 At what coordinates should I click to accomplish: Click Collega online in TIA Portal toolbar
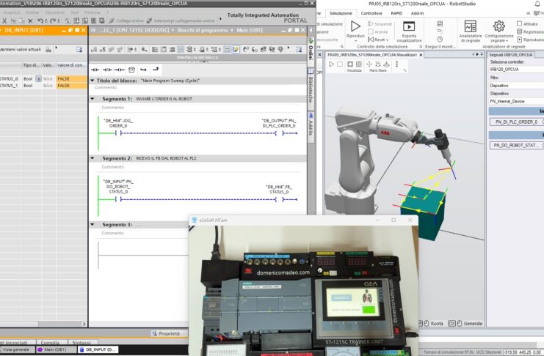126,21
